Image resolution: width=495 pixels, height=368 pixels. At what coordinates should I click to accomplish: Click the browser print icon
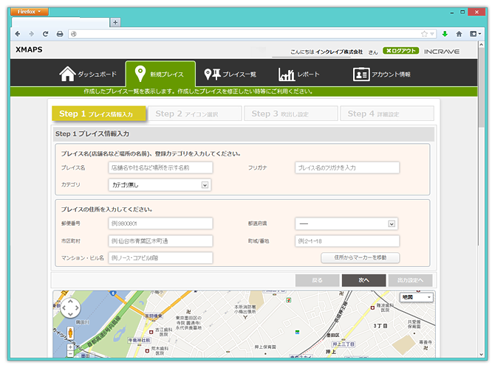pos(60,34)
